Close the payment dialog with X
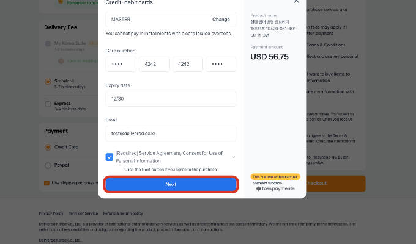This screenshot has height=244, width=416. pos(297,2)
